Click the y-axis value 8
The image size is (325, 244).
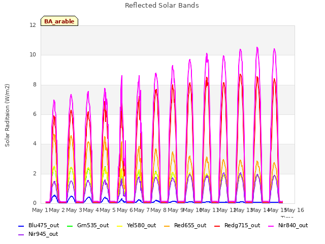35,85
